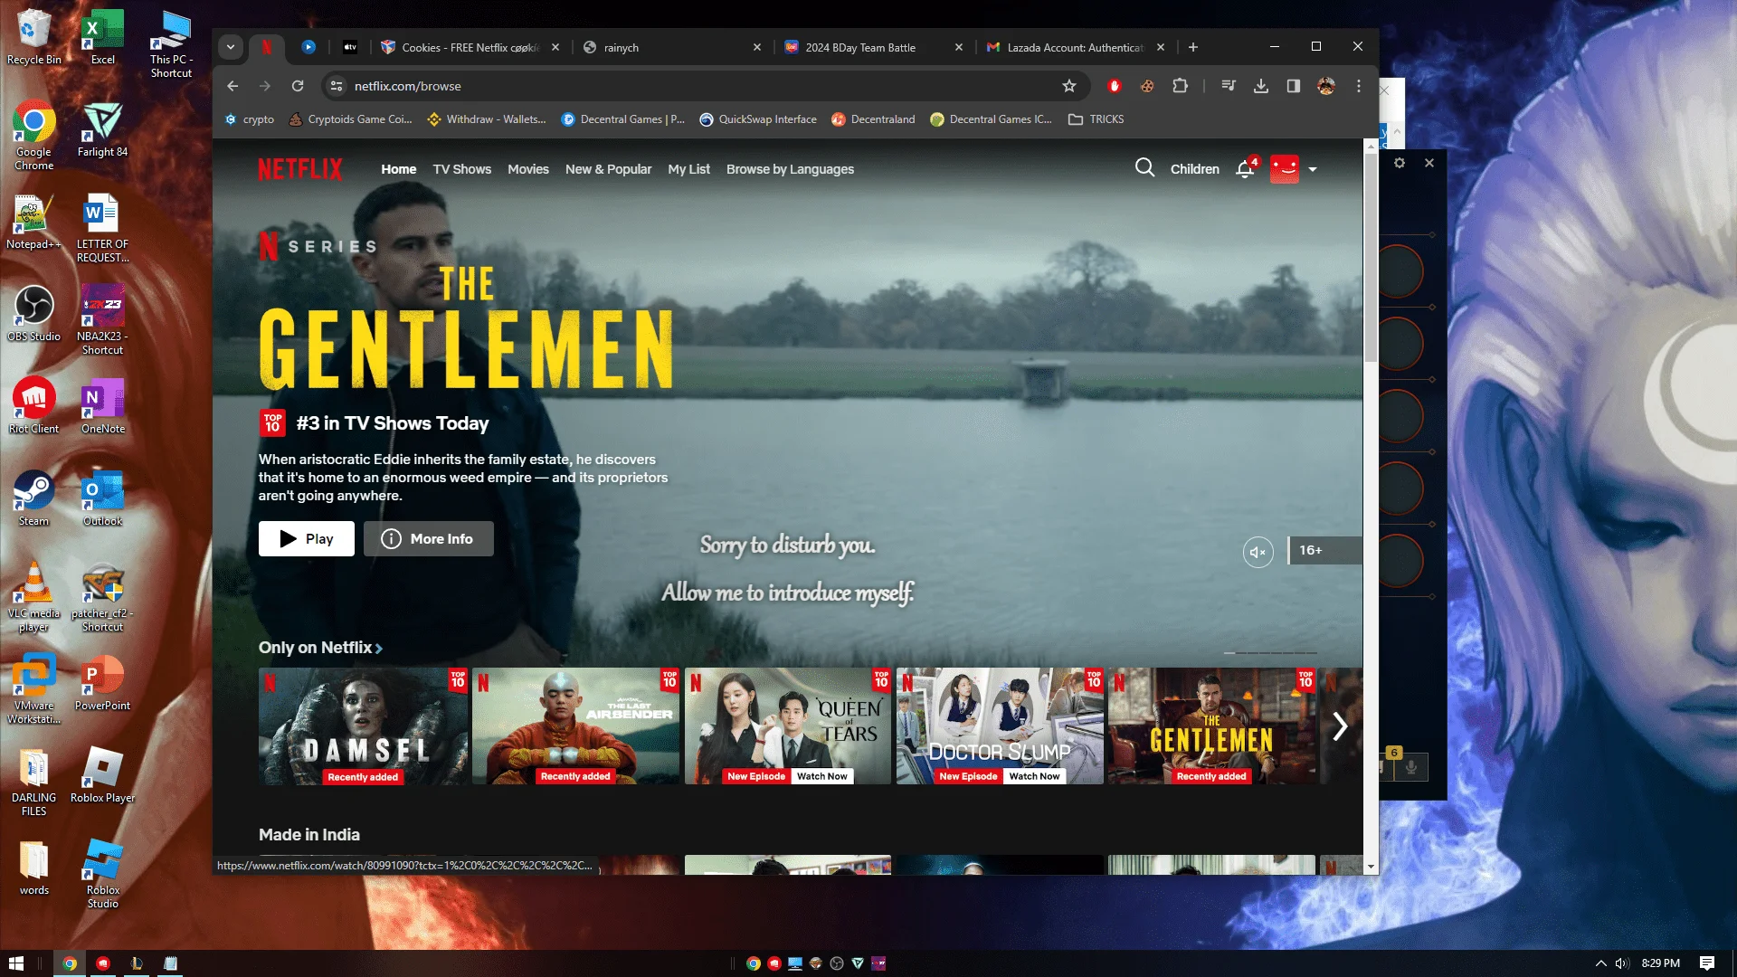Show hidden tray icons chevron
The image size is (1737, 977).
click(x=1600, y=963)
